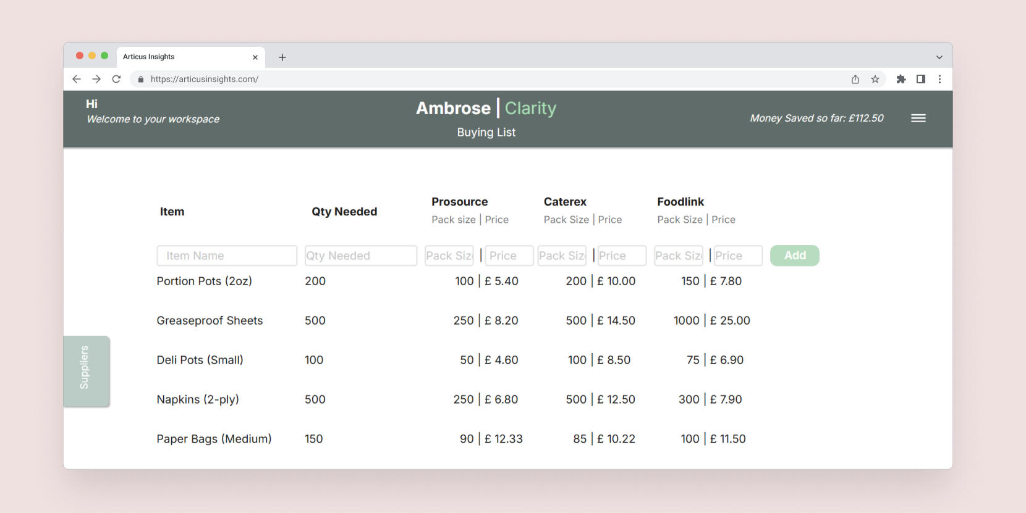Open a new browser tab

tap(282, 57)
